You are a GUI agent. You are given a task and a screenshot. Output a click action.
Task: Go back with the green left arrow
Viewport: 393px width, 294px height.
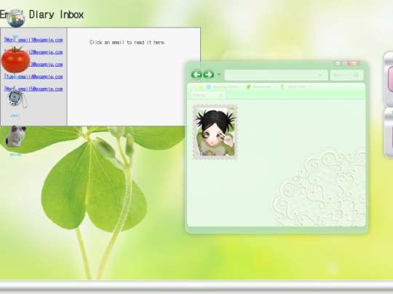click(196, 75)
